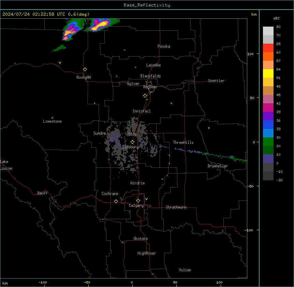
Task: Click the Stettler city label
Action: [x=216, y=81]
